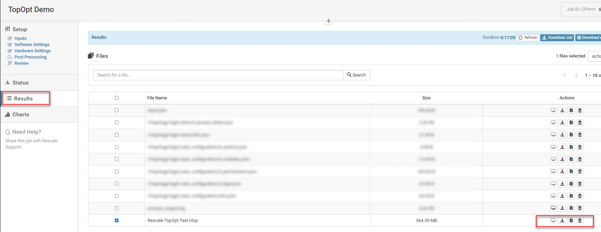The height and width of the screenshot is (232, 601).
Task: Go to Software Settings step
Action: pos(32,45)
